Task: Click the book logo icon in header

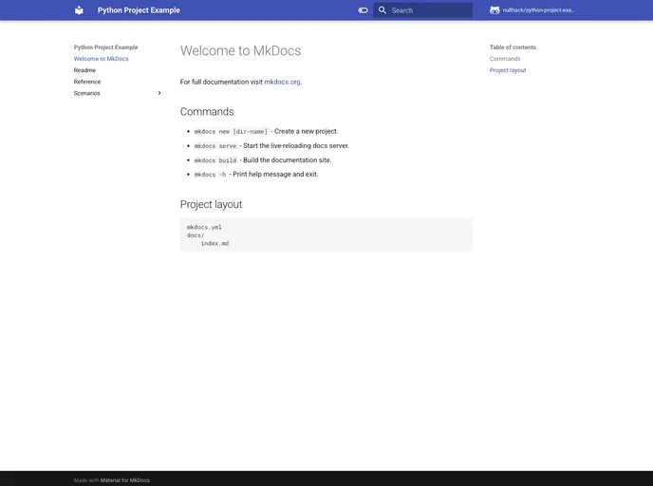Action: point(79,10)
